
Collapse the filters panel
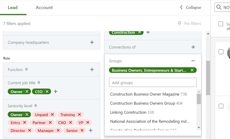191,8
